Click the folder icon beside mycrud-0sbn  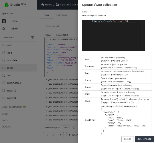[x=57, y=5]
